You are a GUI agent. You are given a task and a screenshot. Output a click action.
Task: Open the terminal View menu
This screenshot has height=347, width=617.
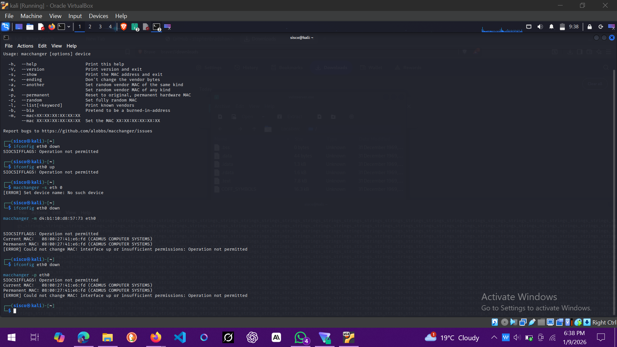(x=57, y=46)
